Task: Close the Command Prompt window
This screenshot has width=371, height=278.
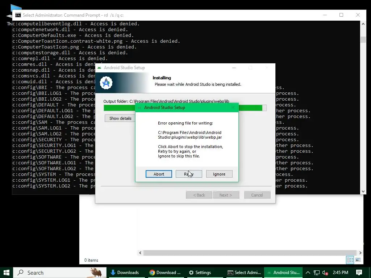Action: tap(358, 15)
